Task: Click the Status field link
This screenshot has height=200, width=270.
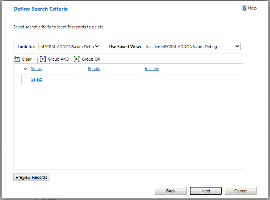Action: click(x=37, y=69)
